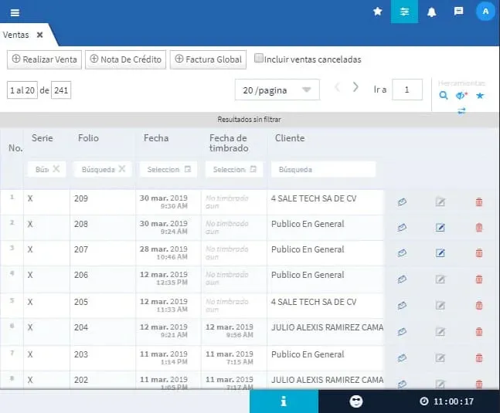Show notifications bell

pos(431,12)
